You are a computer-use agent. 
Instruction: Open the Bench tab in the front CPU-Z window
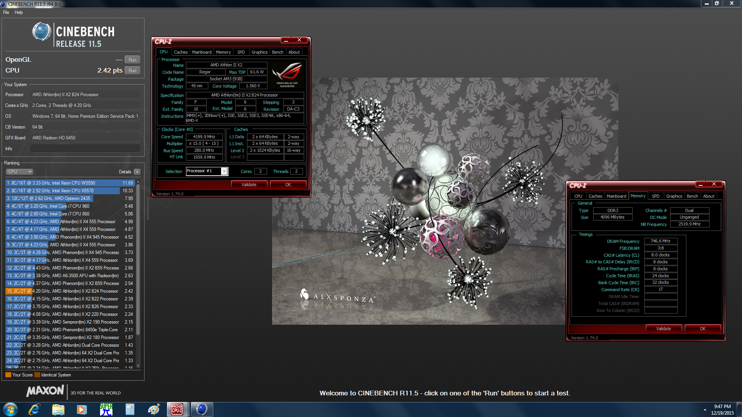[278, 52]
